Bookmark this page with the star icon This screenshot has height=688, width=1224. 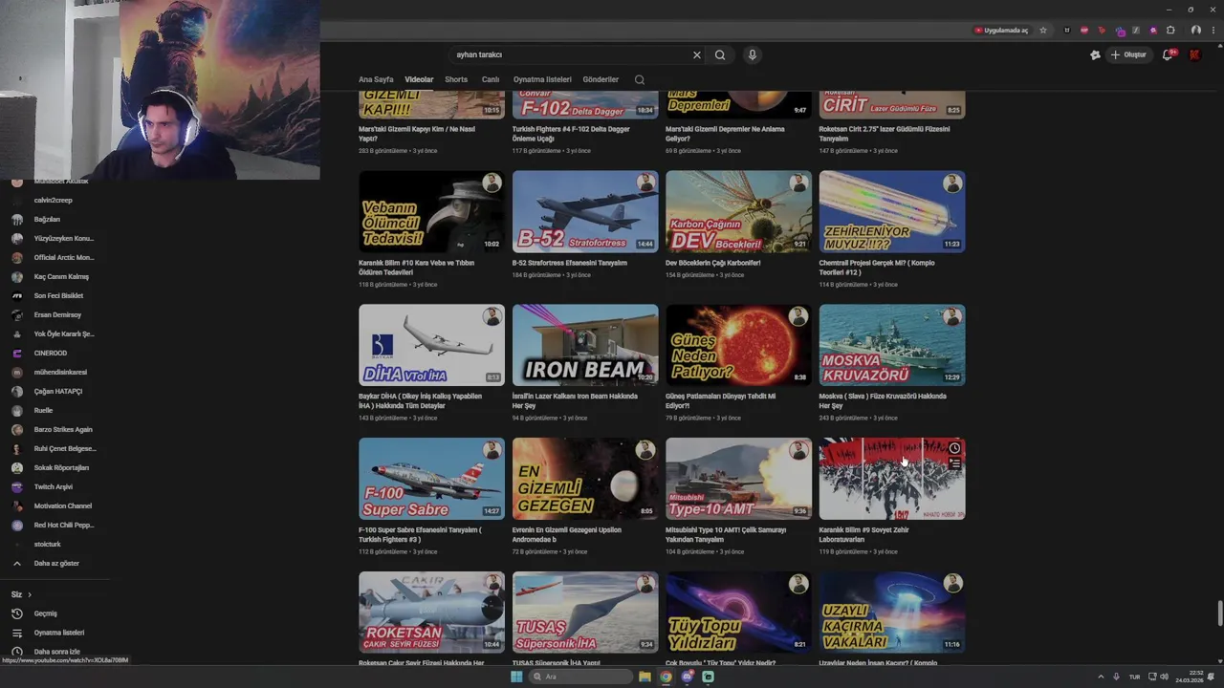(x=1043, y=31)
